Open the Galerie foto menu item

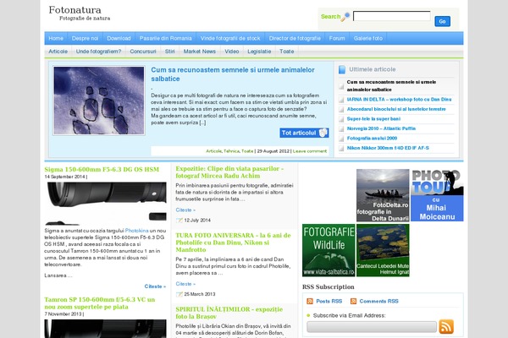click(x=369, y=39)
